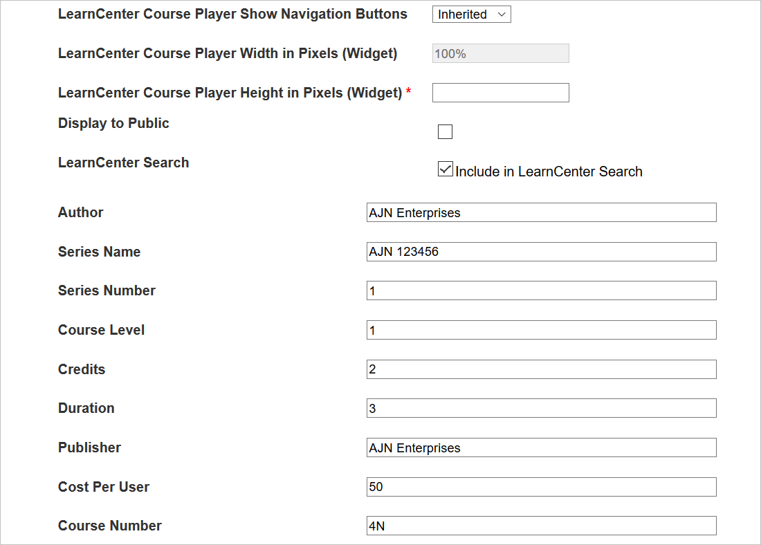Click the Series Name label
This screenshot has height=545, width=761.
99,252
